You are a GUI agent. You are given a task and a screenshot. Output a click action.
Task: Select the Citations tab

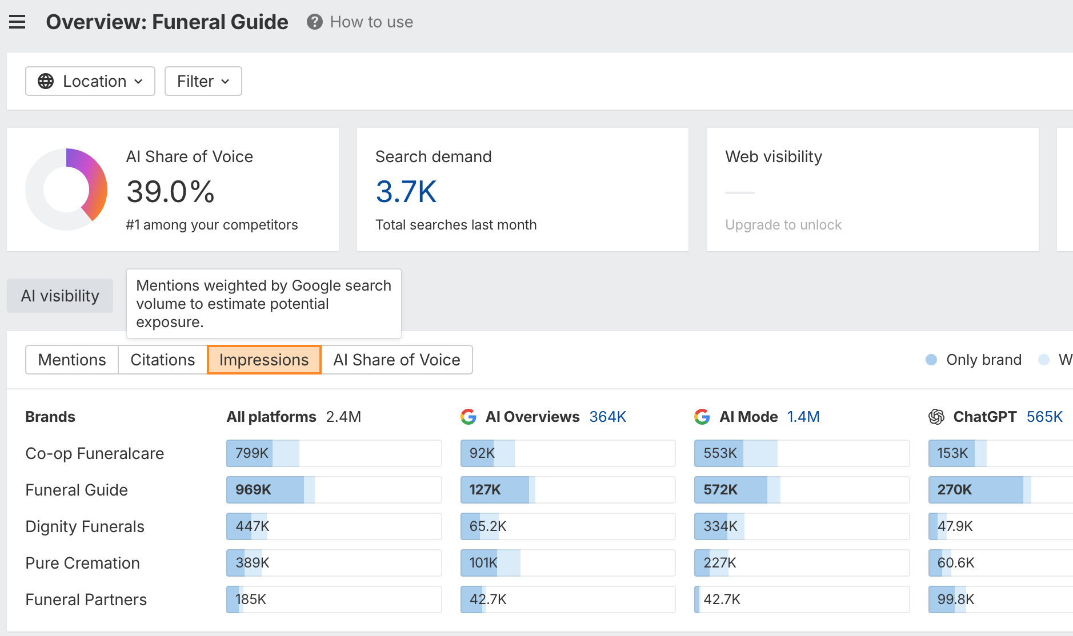tap(162, 360)
